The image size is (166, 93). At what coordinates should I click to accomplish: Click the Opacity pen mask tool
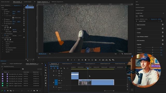[10, 28]
